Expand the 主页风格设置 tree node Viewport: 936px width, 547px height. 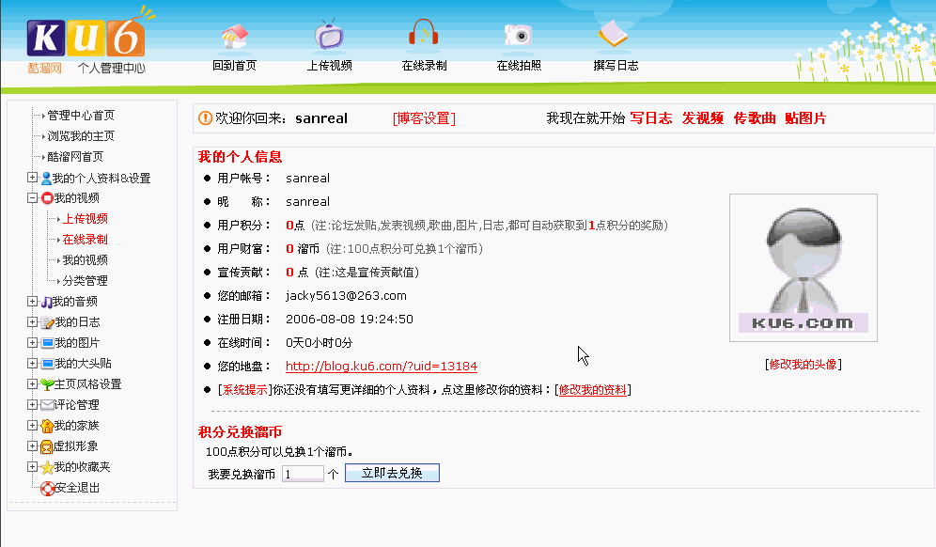[x=32, y=384]
